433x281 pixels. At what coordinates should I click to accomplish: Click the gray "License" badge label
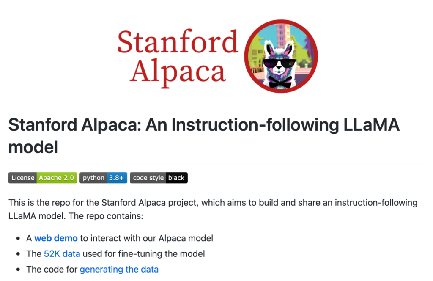click(23, 178)
